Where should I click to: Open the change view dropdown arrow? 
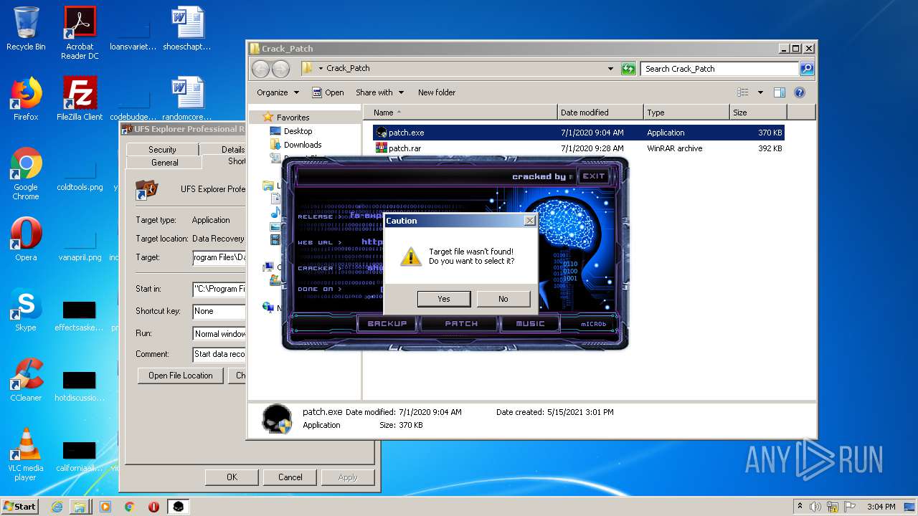tap(760, 92)
